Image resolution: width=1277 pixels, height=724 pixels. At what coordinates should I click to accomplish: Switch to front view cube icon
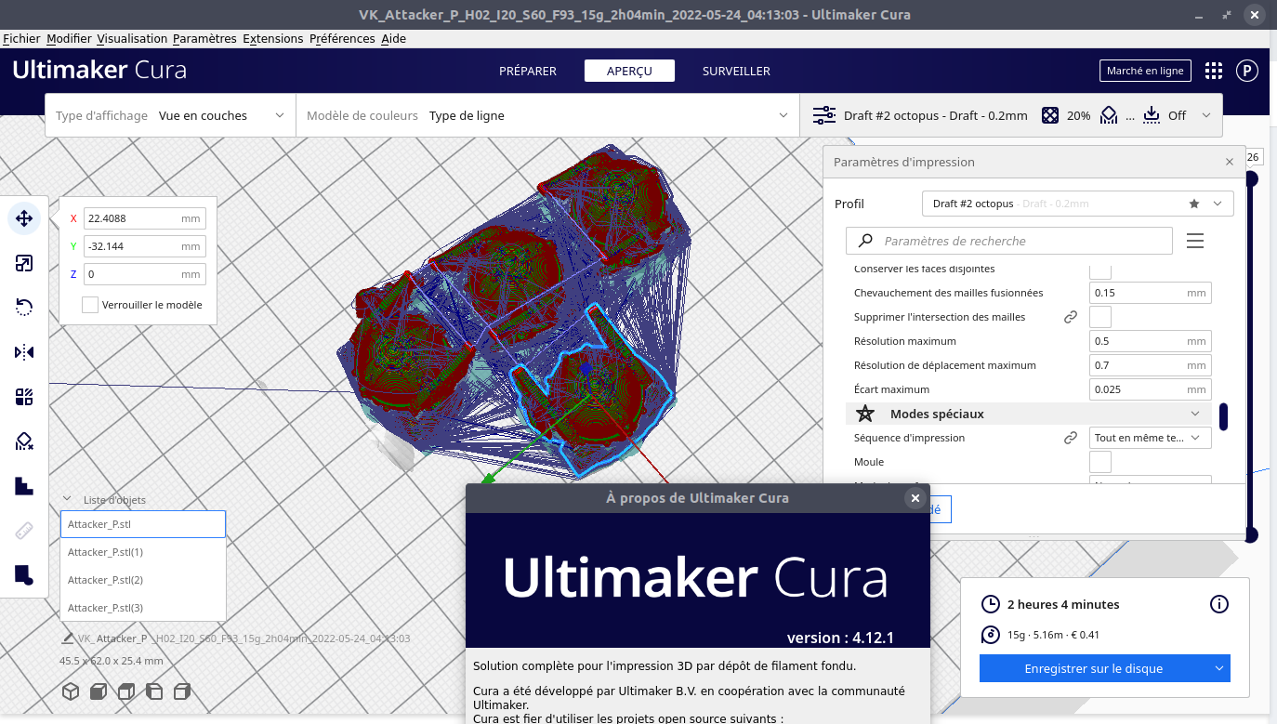point(99,691)
